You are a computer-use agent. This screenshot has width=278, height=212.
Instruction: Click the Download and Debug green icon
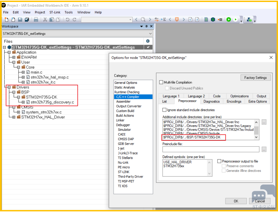229,20
